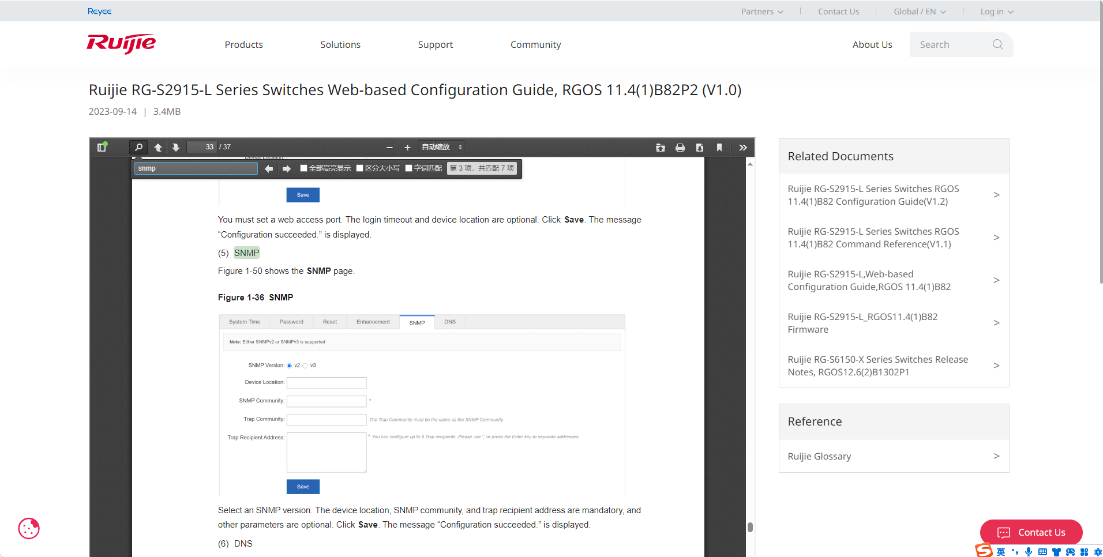This screenshot has width=1103, height=557.
Task: Enable highlight all (全部高亮显示) checkbox
Action: tap(303, 168)
